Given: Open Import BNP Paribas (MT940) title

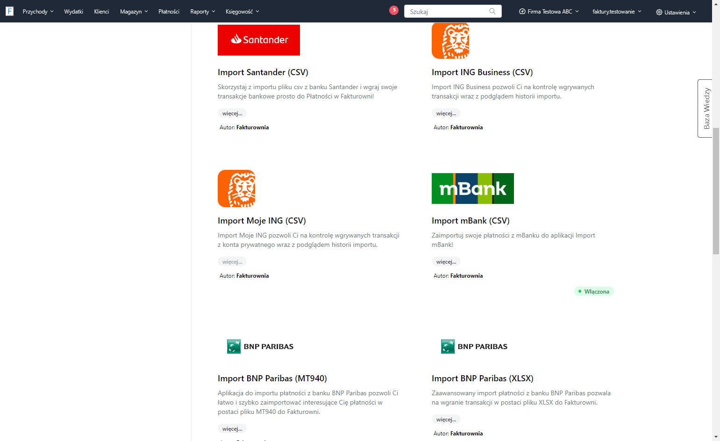Looking at the screenshot, I should click(272, 378).
